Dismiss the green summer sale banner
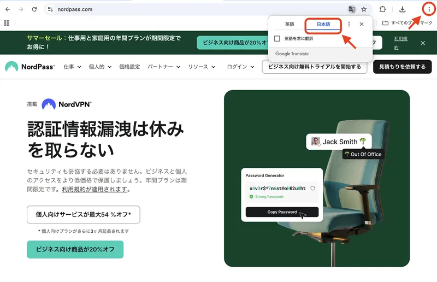Screen dimensions: 437x282 [x=423, y=43]
